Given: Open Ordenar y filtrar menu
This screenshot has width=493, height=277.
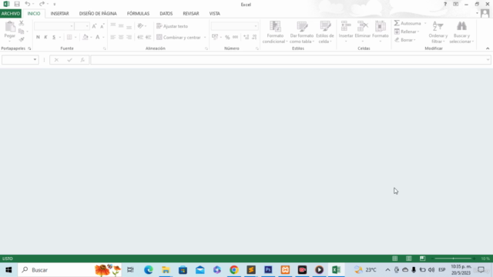Looking at the screenshot, I should [438, 32].
